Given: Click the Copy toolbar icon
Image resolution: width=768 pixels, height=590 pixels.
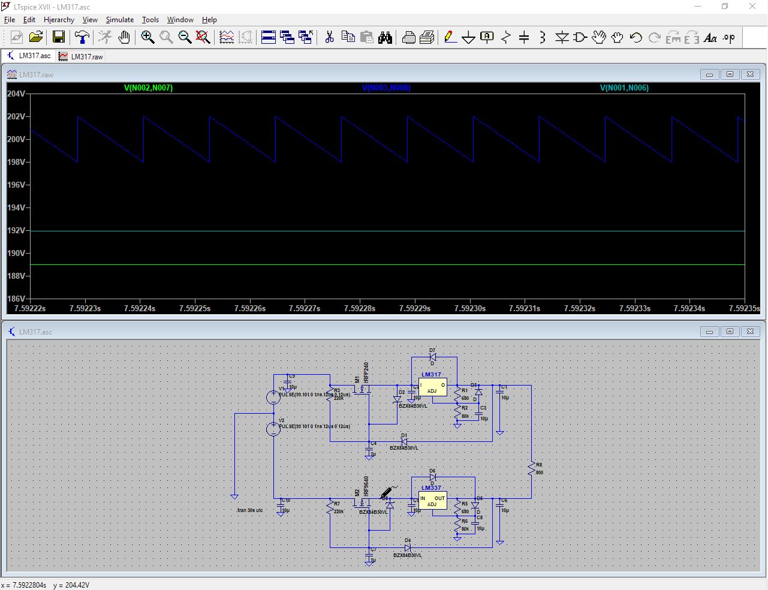Looking at the screenshot, I should coord(348,38).
